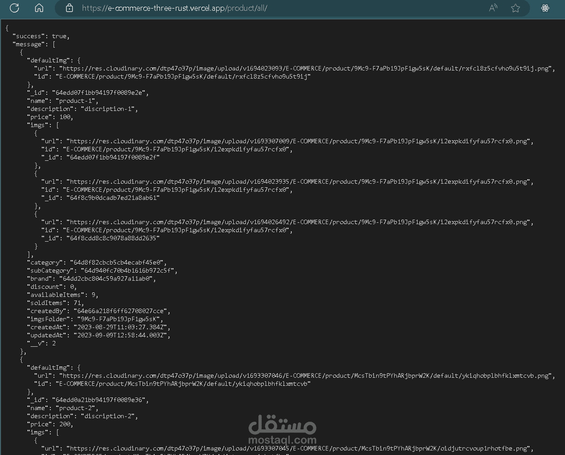Image resolution: width=565 pixels, height=455 pixels.
Task: Go to the browser home page
Action: pos(39,8)
